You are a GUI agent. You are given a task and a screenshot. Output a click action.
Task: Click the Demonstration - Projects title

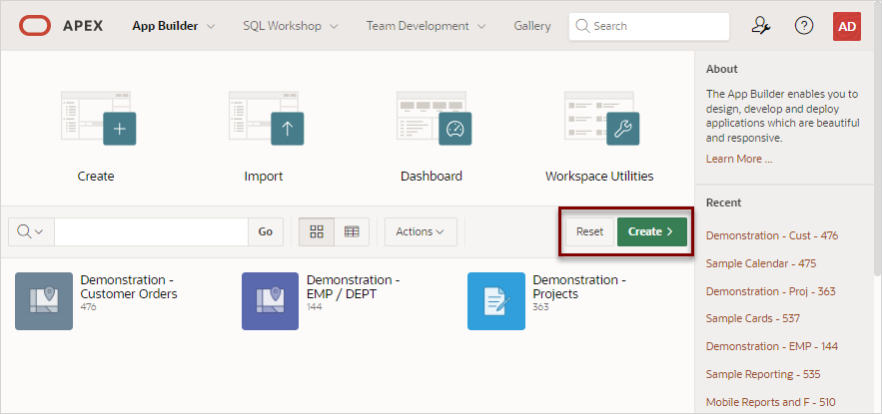(579, 287)
